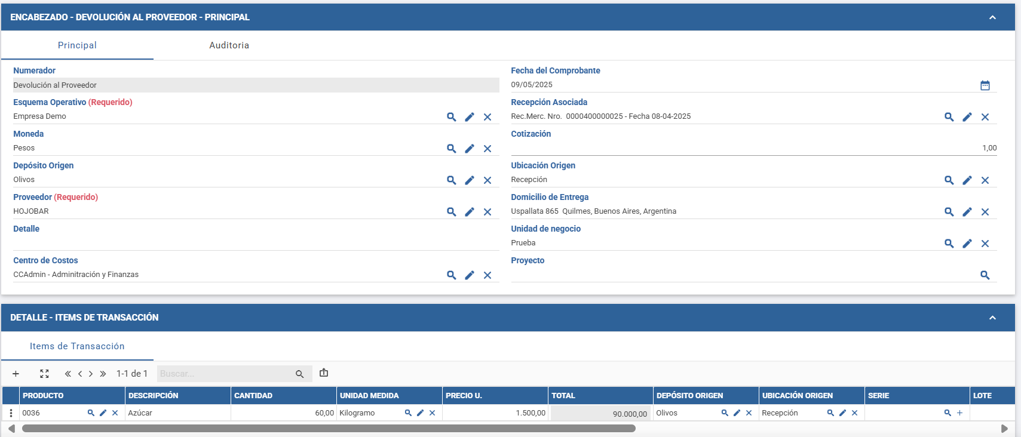This screenshot has width=1021, height=437.
Task: Clear grid Depósito Origen Olivos cell
Action: (749, 413)
